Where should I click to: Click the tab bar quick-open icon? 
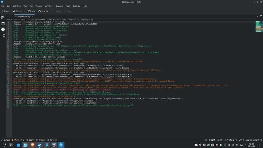tap(257, 16)
